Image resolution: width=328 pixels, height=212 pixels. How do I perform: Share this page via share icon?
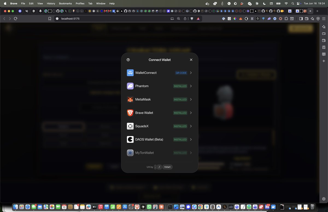185,19
